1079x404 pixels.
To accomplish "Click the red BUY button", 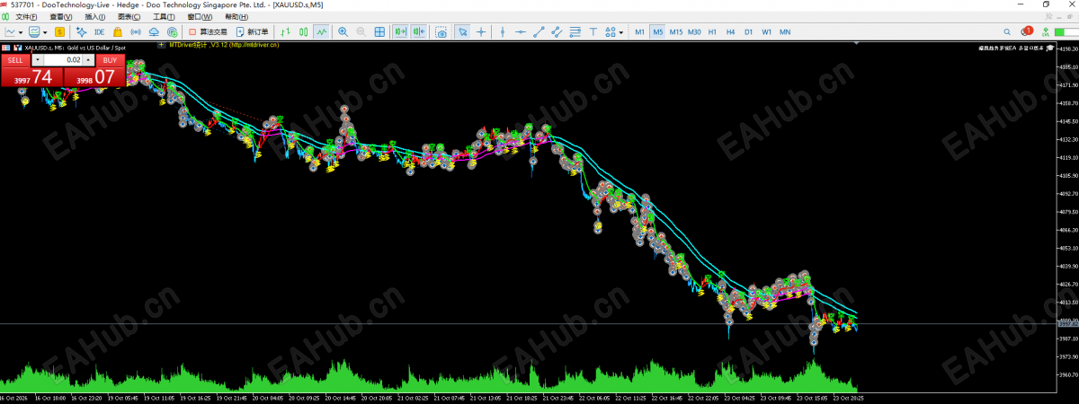I will [x=110, y=60].
